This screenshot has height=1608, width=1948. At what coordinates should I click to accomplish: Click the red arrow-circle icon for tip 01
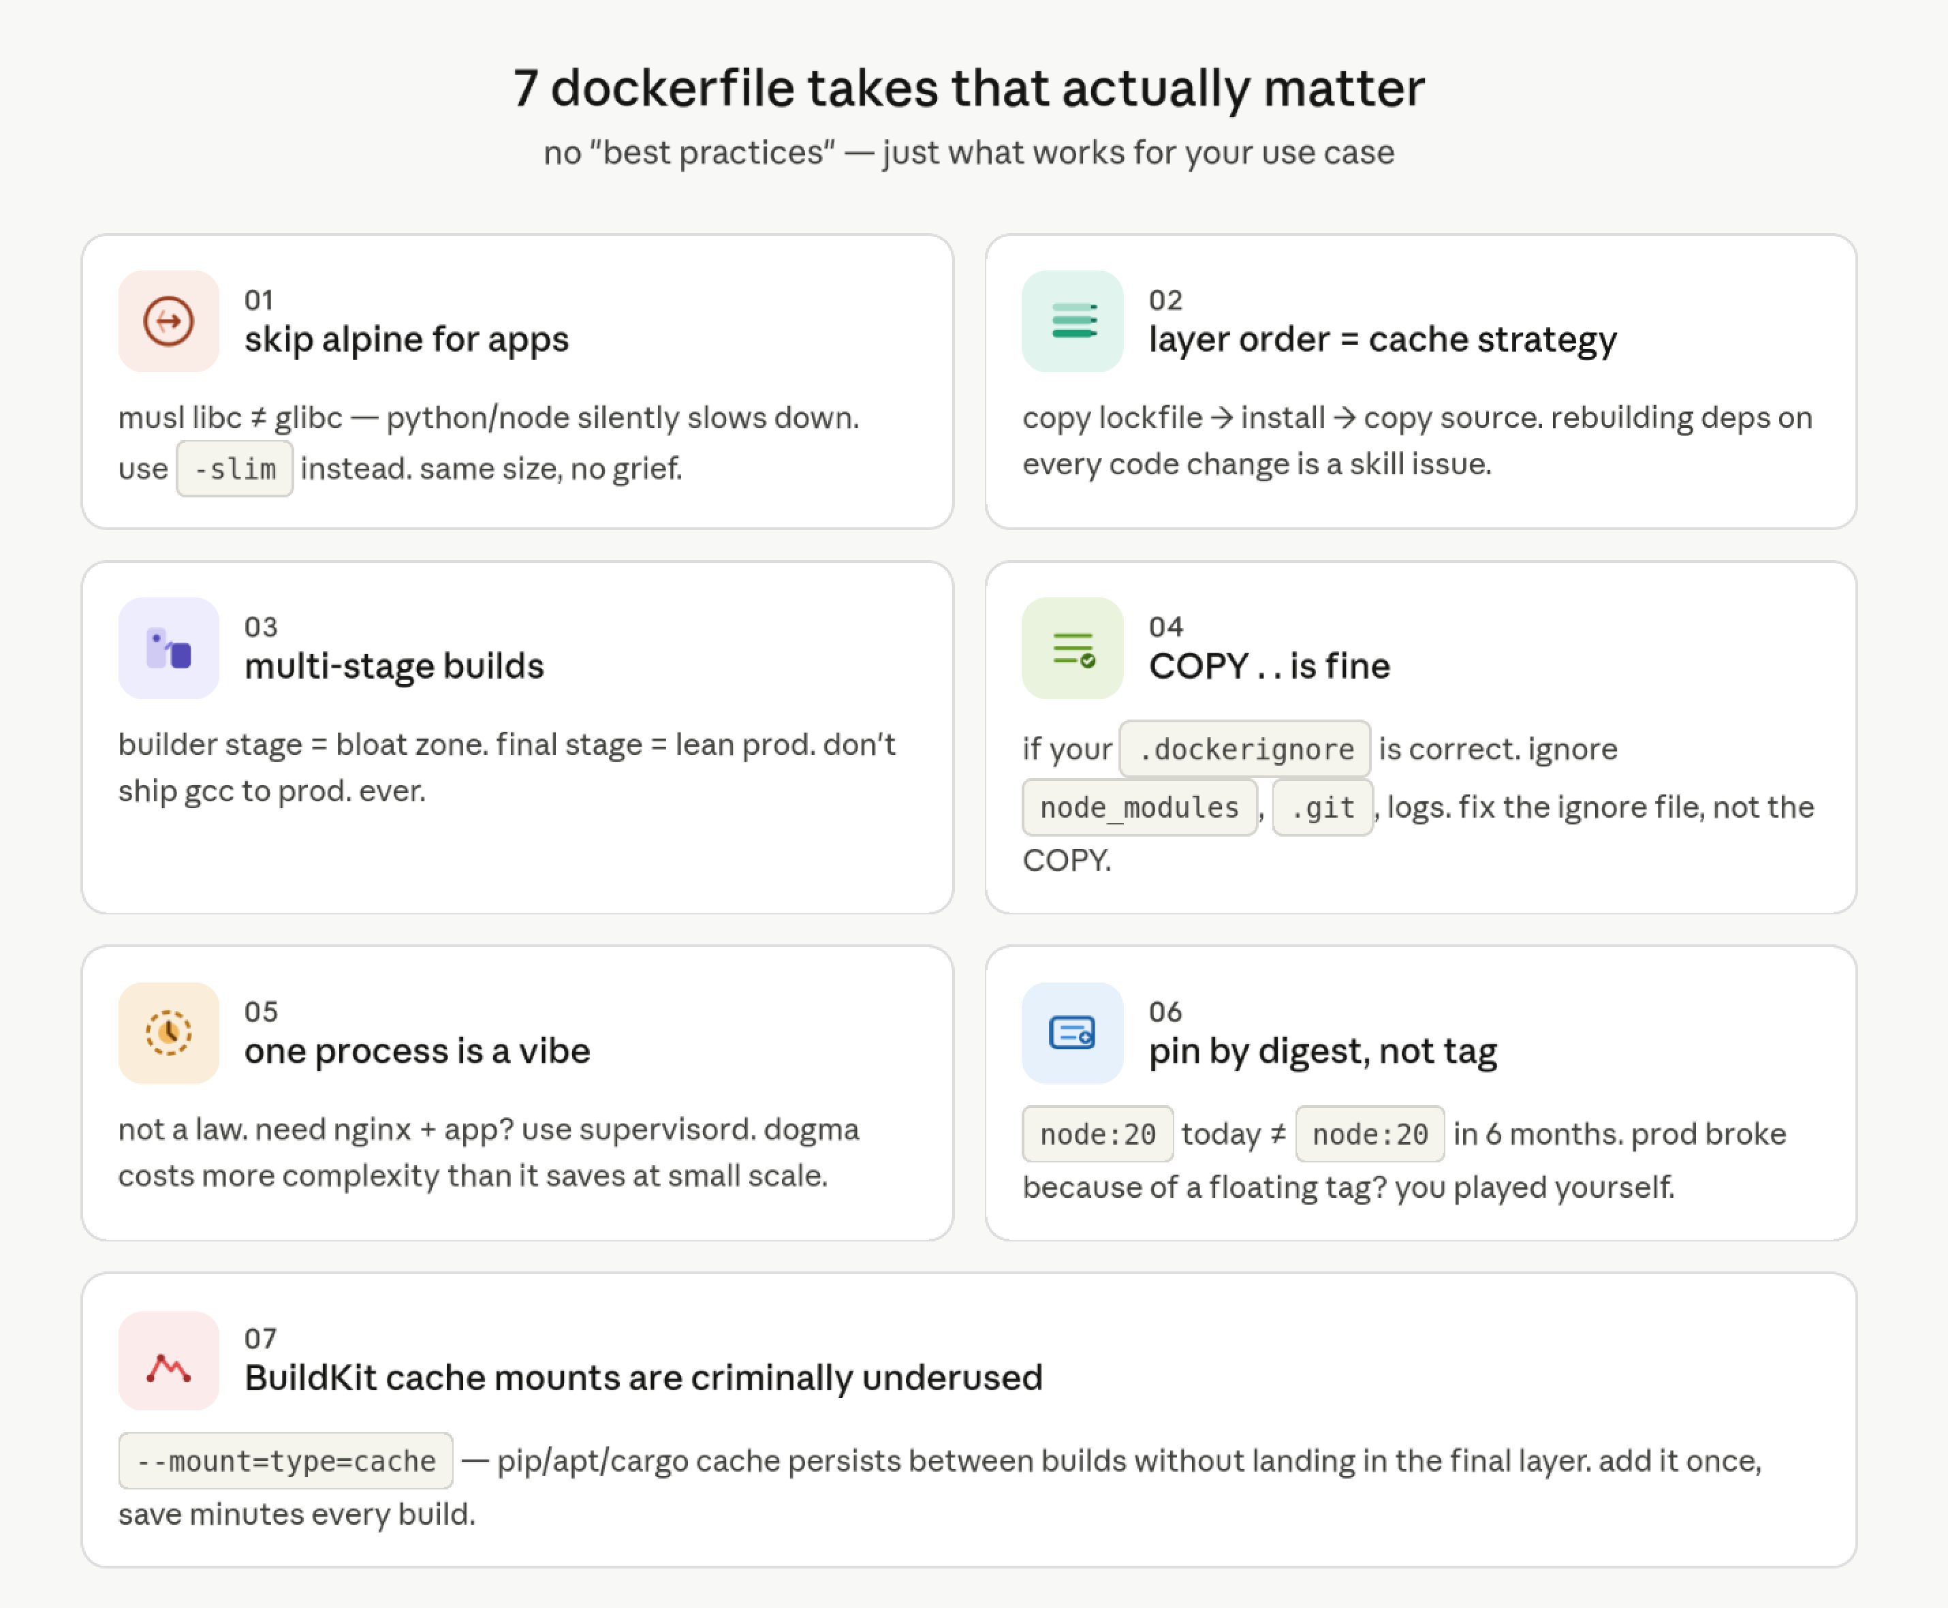click(168, 322)
